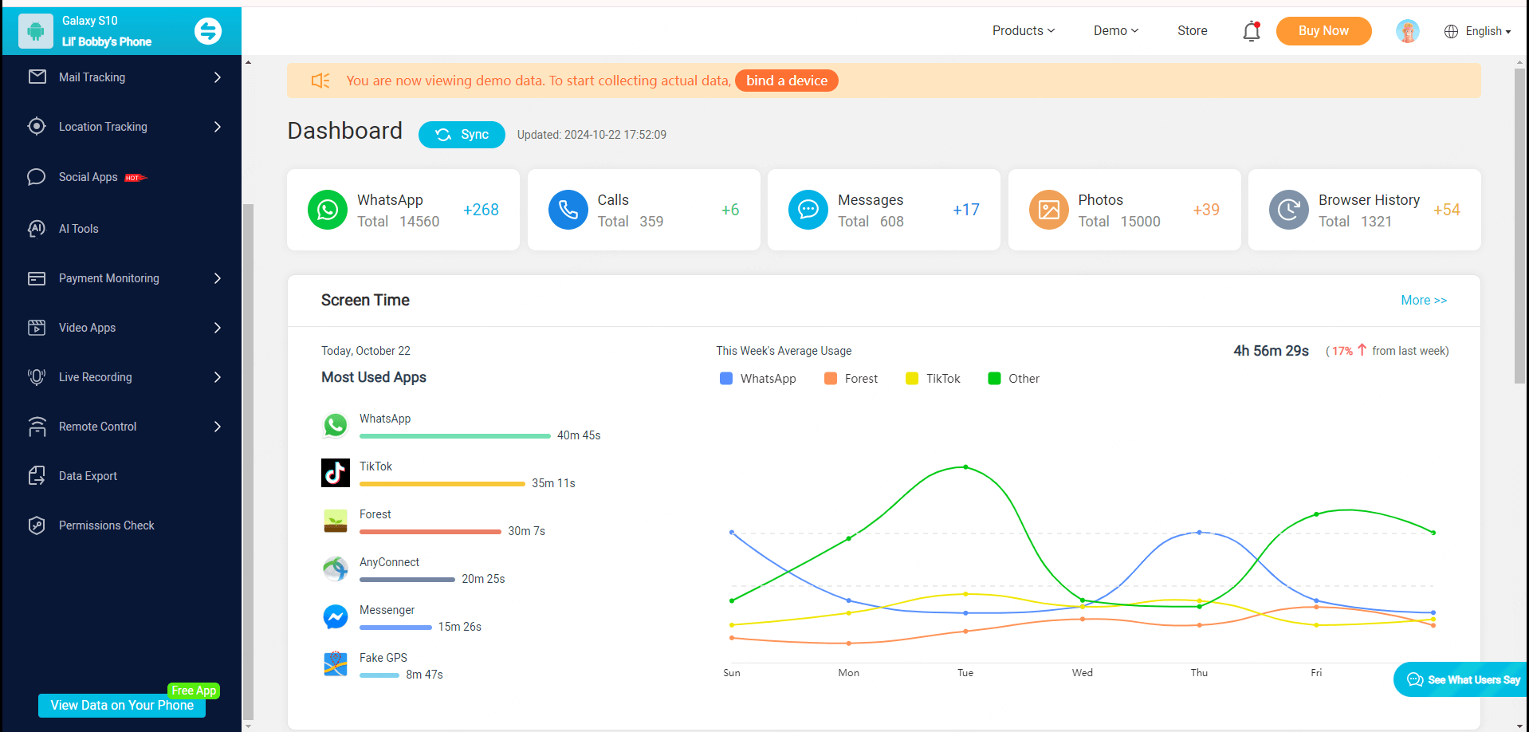Go to the Store page
This screenshot has width=1529, height=732.
[1192, 30]
